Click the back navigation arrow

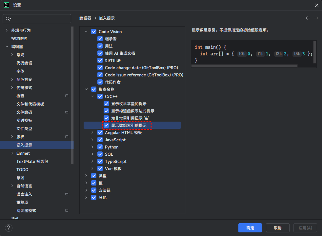click(x=308, y=18)
